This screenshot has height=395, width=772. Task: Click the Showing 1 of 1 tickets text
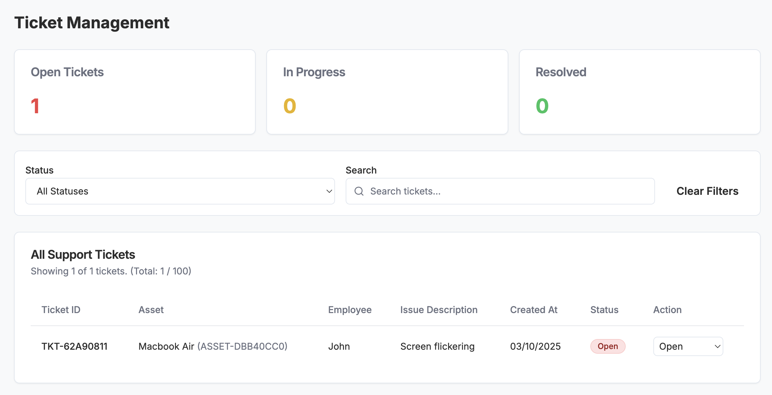click(x=111, y=271)
